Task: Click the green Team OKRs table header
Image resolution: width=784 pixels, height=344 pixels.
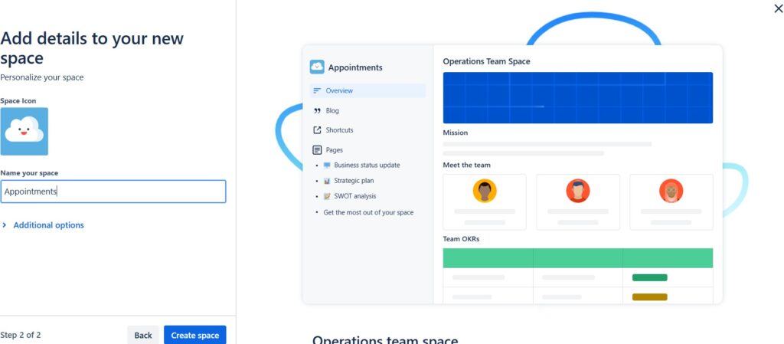Action: tap(578, 258)
